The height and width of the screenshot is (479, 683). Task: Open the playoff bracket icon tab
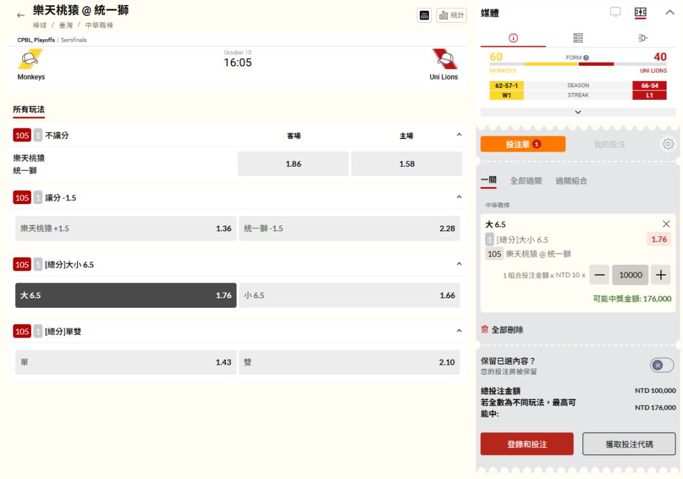pos(643,38)
